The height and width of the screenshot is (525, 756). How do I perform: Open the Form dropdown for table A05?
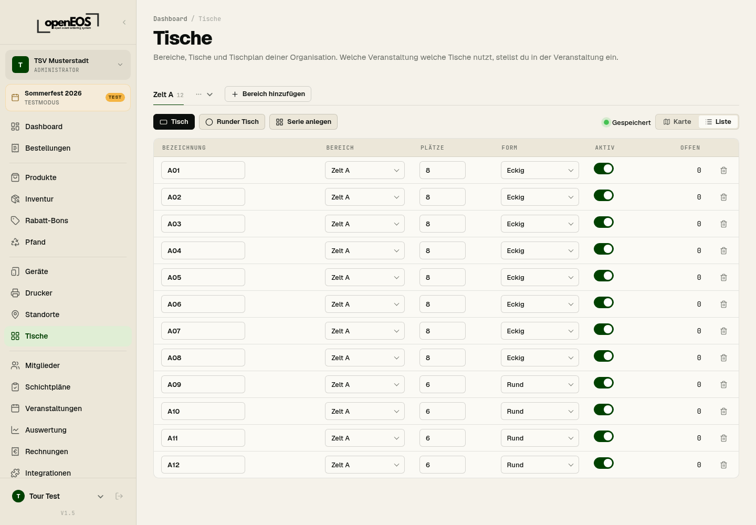540,277
